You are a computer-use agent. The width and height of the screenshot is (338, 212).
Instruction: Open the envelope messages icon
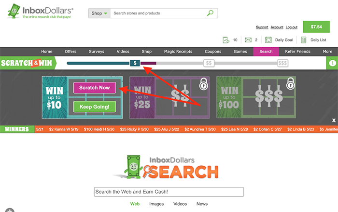248,40
